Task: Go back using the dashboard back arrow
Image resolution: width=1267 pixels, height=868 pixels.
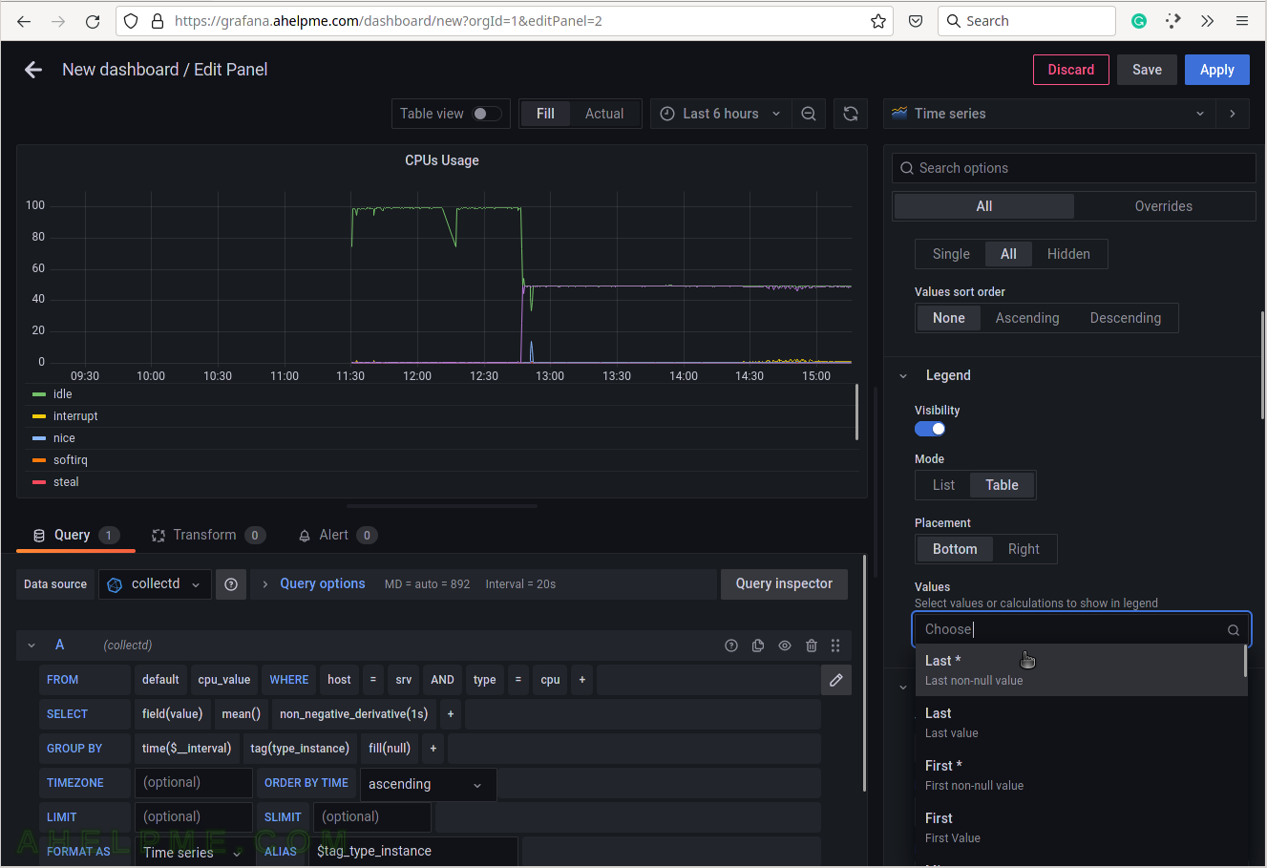Action: click(x=33, y=70)
